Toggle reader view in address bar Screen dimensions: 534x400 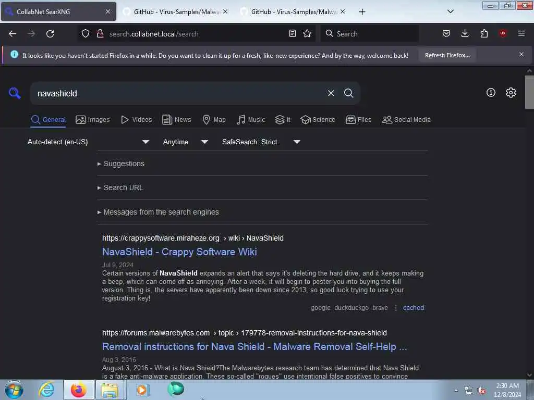click(x=292, y=34)
